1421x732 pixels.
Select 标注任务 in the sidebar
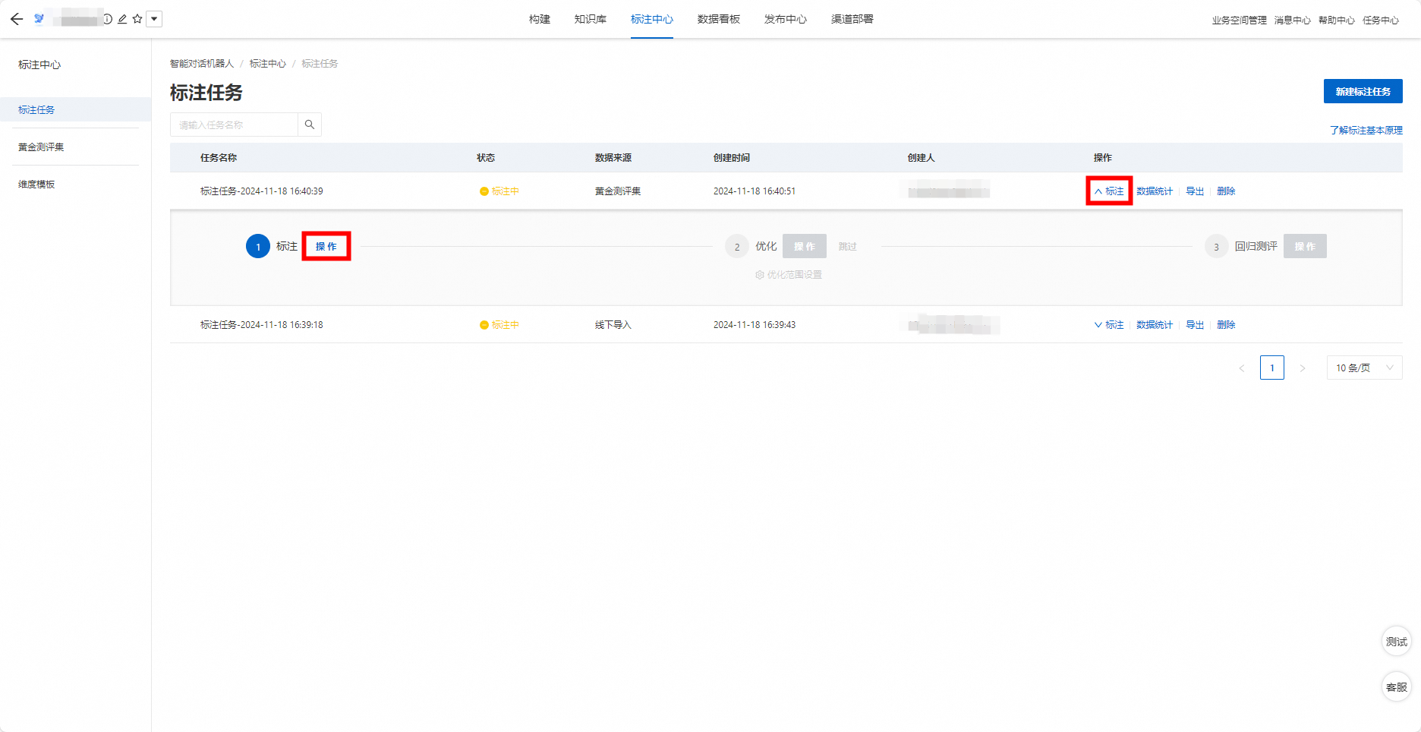point(76,109)
